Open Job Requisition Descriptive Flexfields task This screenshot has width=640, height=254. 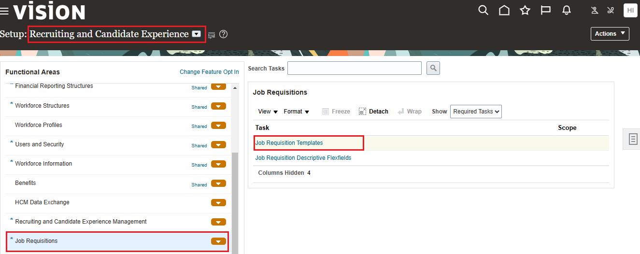(x=303, y=158)
